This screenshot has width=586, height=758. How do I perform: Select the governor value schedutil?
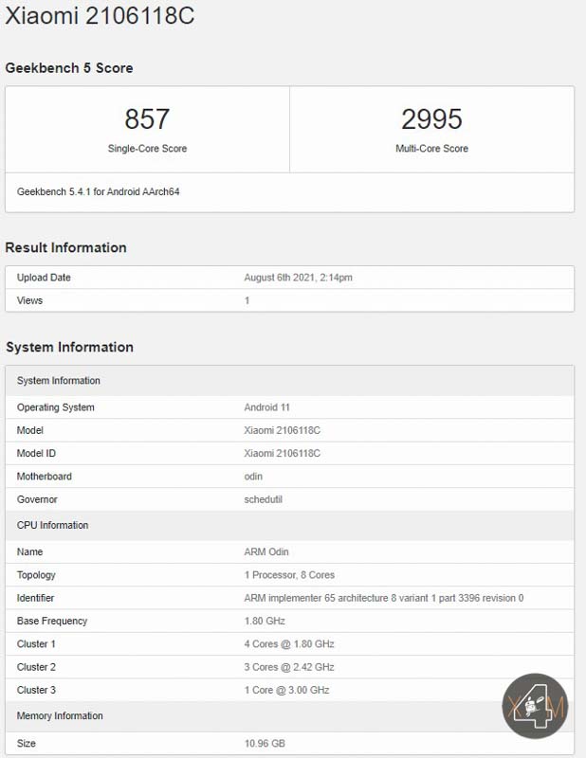coord(263,499)
